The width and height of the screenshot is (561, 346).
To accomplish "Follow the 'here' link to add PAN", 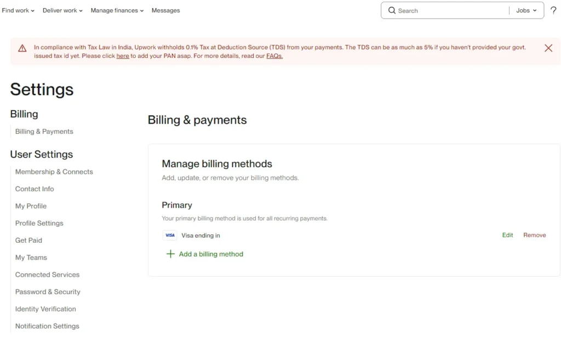I will [123, 56].
